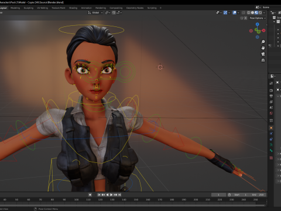281x211 pixels.
Task: Click the negative Z blue gizmo circle
Action: click(x=258, y=37)
